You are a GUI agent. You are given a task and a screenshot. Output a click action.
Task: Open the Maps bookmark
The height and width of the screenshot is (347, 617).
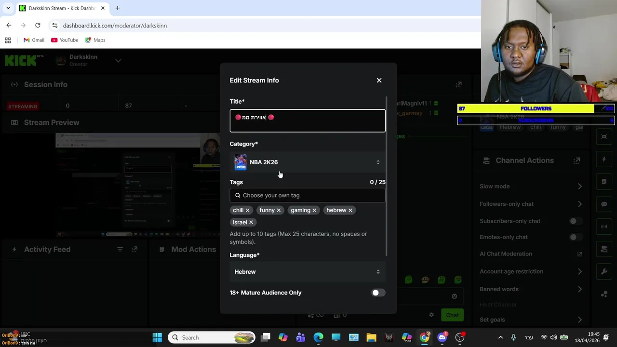tap(95, 40)
